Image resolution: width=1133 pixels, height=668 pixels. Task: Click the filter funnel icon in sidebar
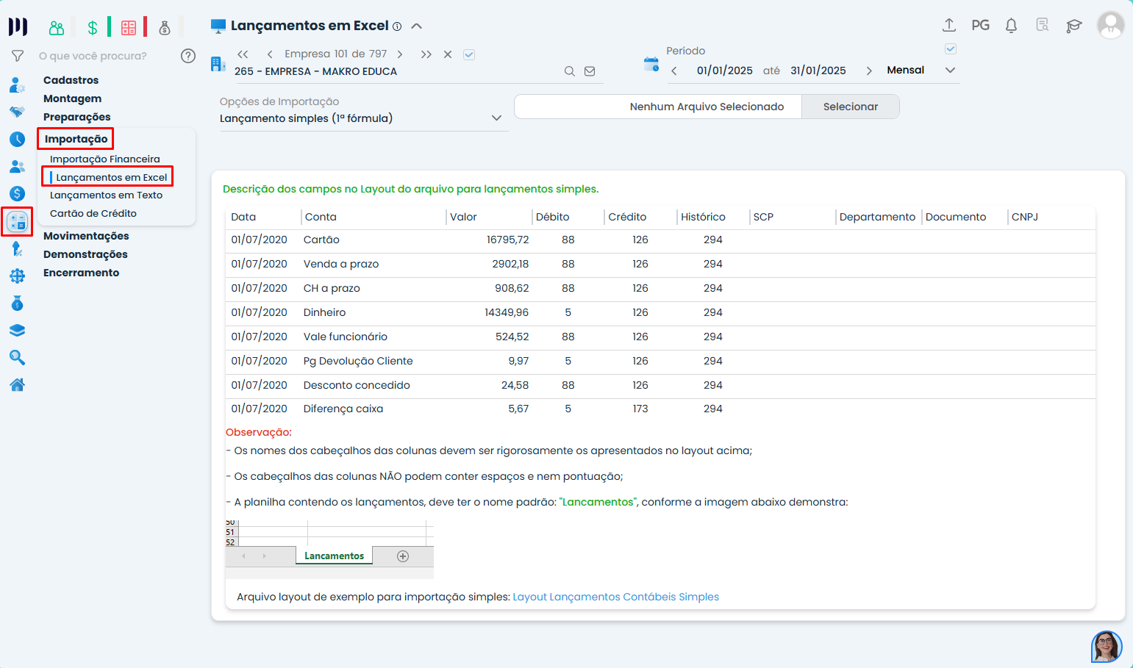click(18, 56)
